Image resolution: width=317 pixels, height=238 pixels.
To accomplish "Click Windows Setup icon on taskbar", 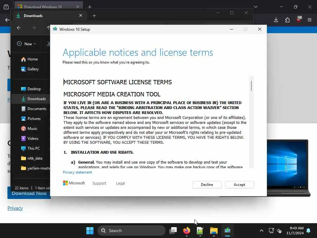I will point(228,231).
